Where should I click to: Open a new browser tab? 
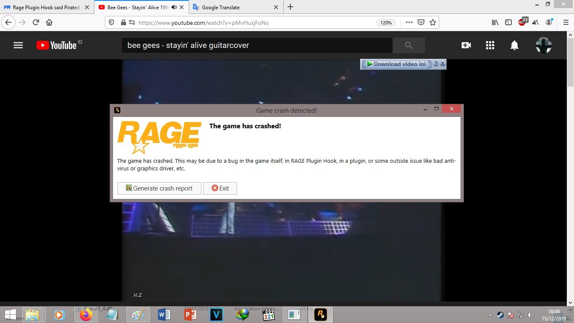click(290, 7)
